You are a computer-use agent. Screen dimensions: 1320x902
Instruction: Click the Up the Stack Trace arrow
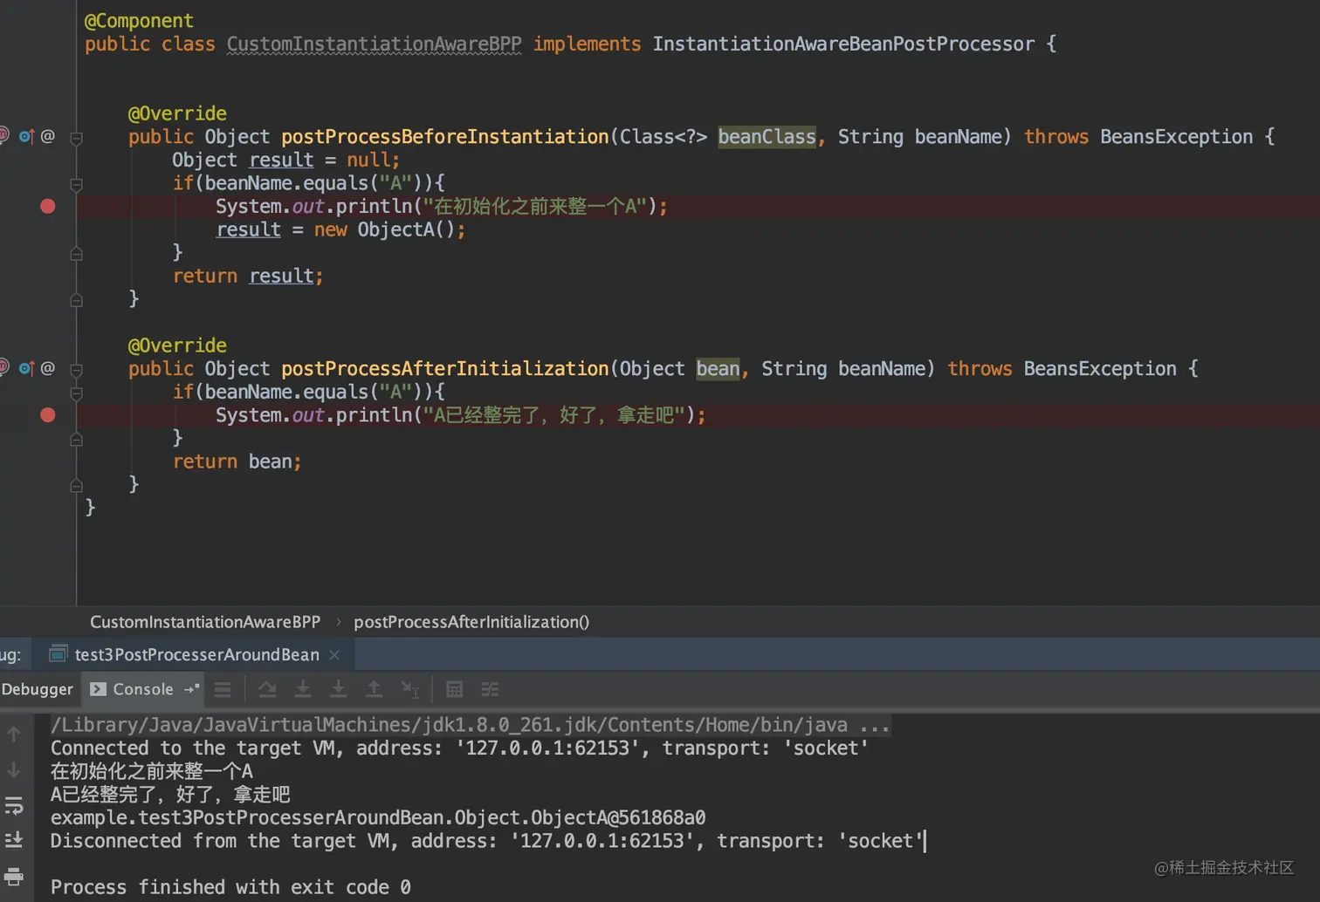[x=14, y=735]
